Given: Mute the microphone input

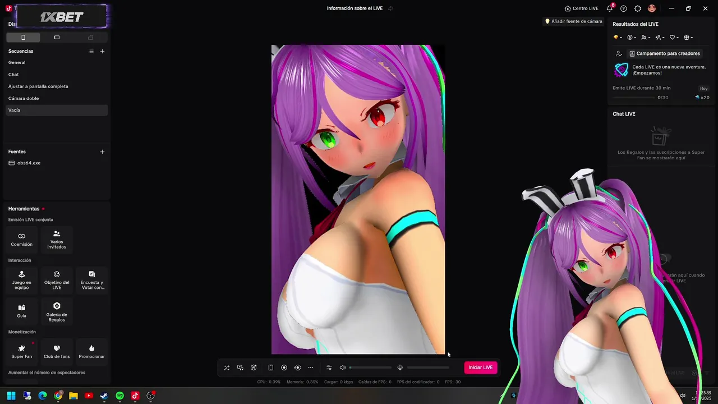Looking at the screenshot, I should point(400,368).
